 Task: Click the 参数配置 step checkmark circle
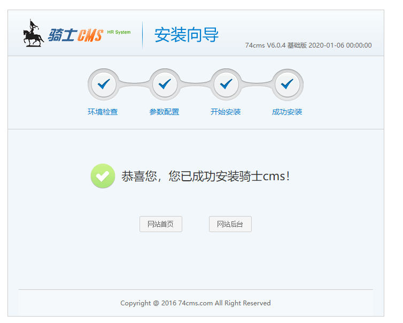[x=165, y=84]
